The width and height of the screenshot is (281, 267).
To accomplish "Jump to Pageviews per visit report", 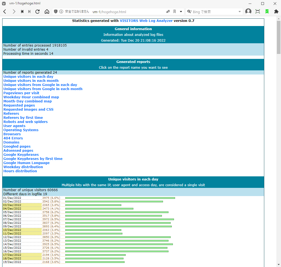I will coord(21,93).
